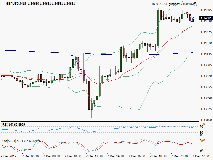Click the dashed blue trade line between arrows

click(79, 65)
